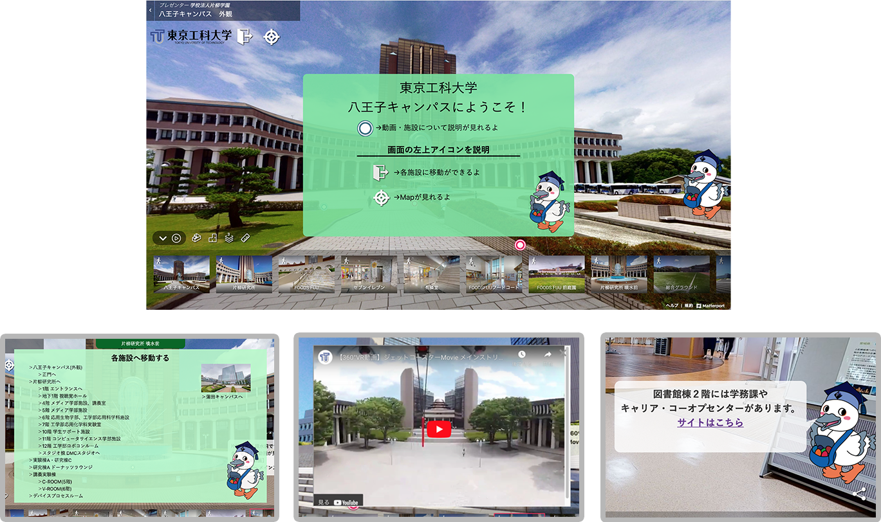The image size is (881, 522).
Task: Open the 有隣堂 thumbnail
Action: (x=431, y=274)
